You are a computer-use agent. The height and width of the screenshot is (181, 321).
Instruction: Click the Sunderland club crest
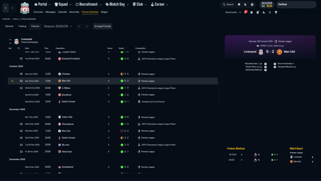point(59,167)
